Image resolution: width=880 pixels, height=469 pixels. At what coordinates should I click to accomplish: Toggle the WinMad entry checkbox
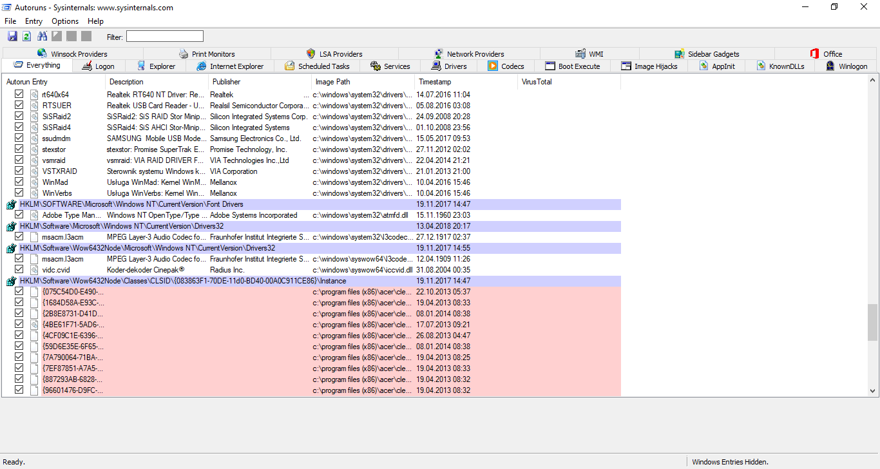click(19, 182)
